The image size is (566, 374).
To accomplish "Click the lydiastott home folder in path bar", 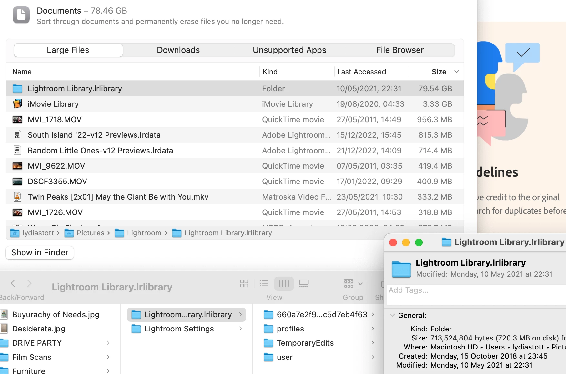I will 32,233.
